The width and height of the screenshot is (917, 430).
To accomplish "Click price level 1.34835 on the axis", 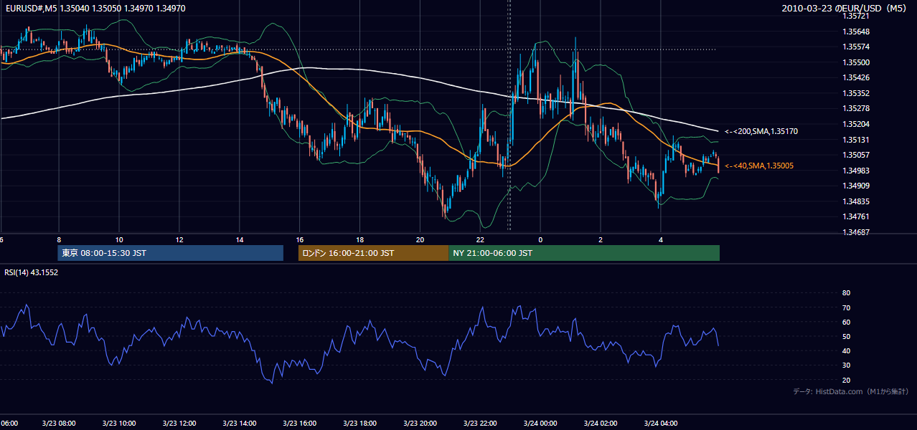I will (855, 201).
